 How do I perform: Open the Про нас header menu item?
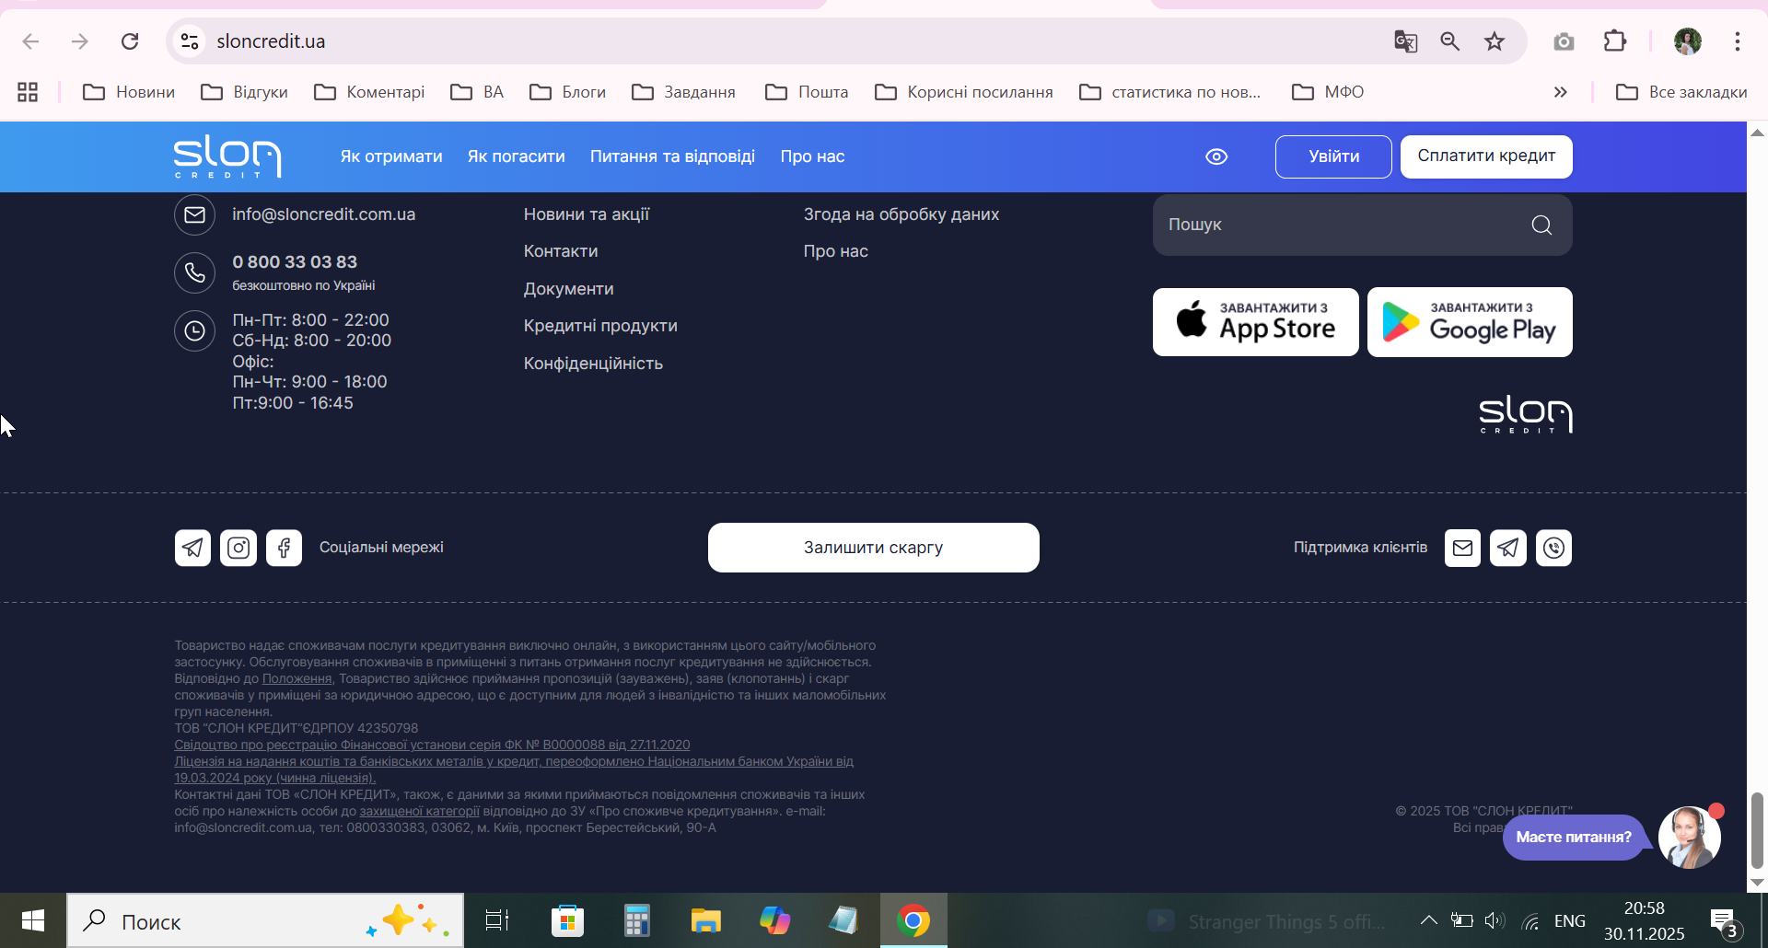pos(812,156)
